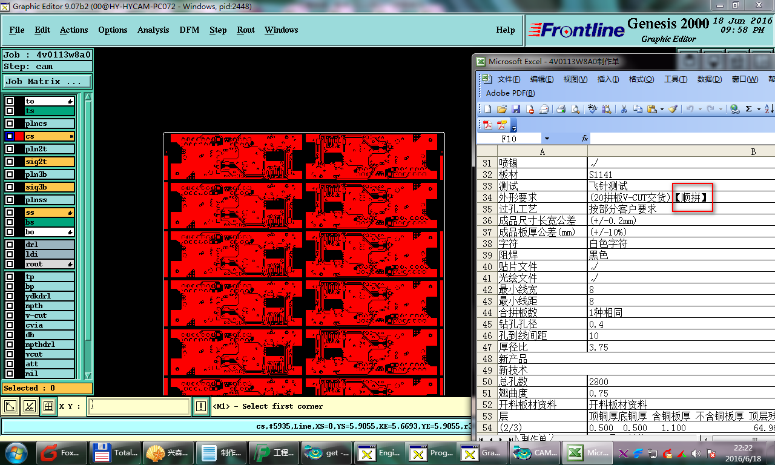Image resolution: width=775 pixels, height=465 pixels.
Task: Click the 'mpthdrl' layer name button
Action: (50, 345)
